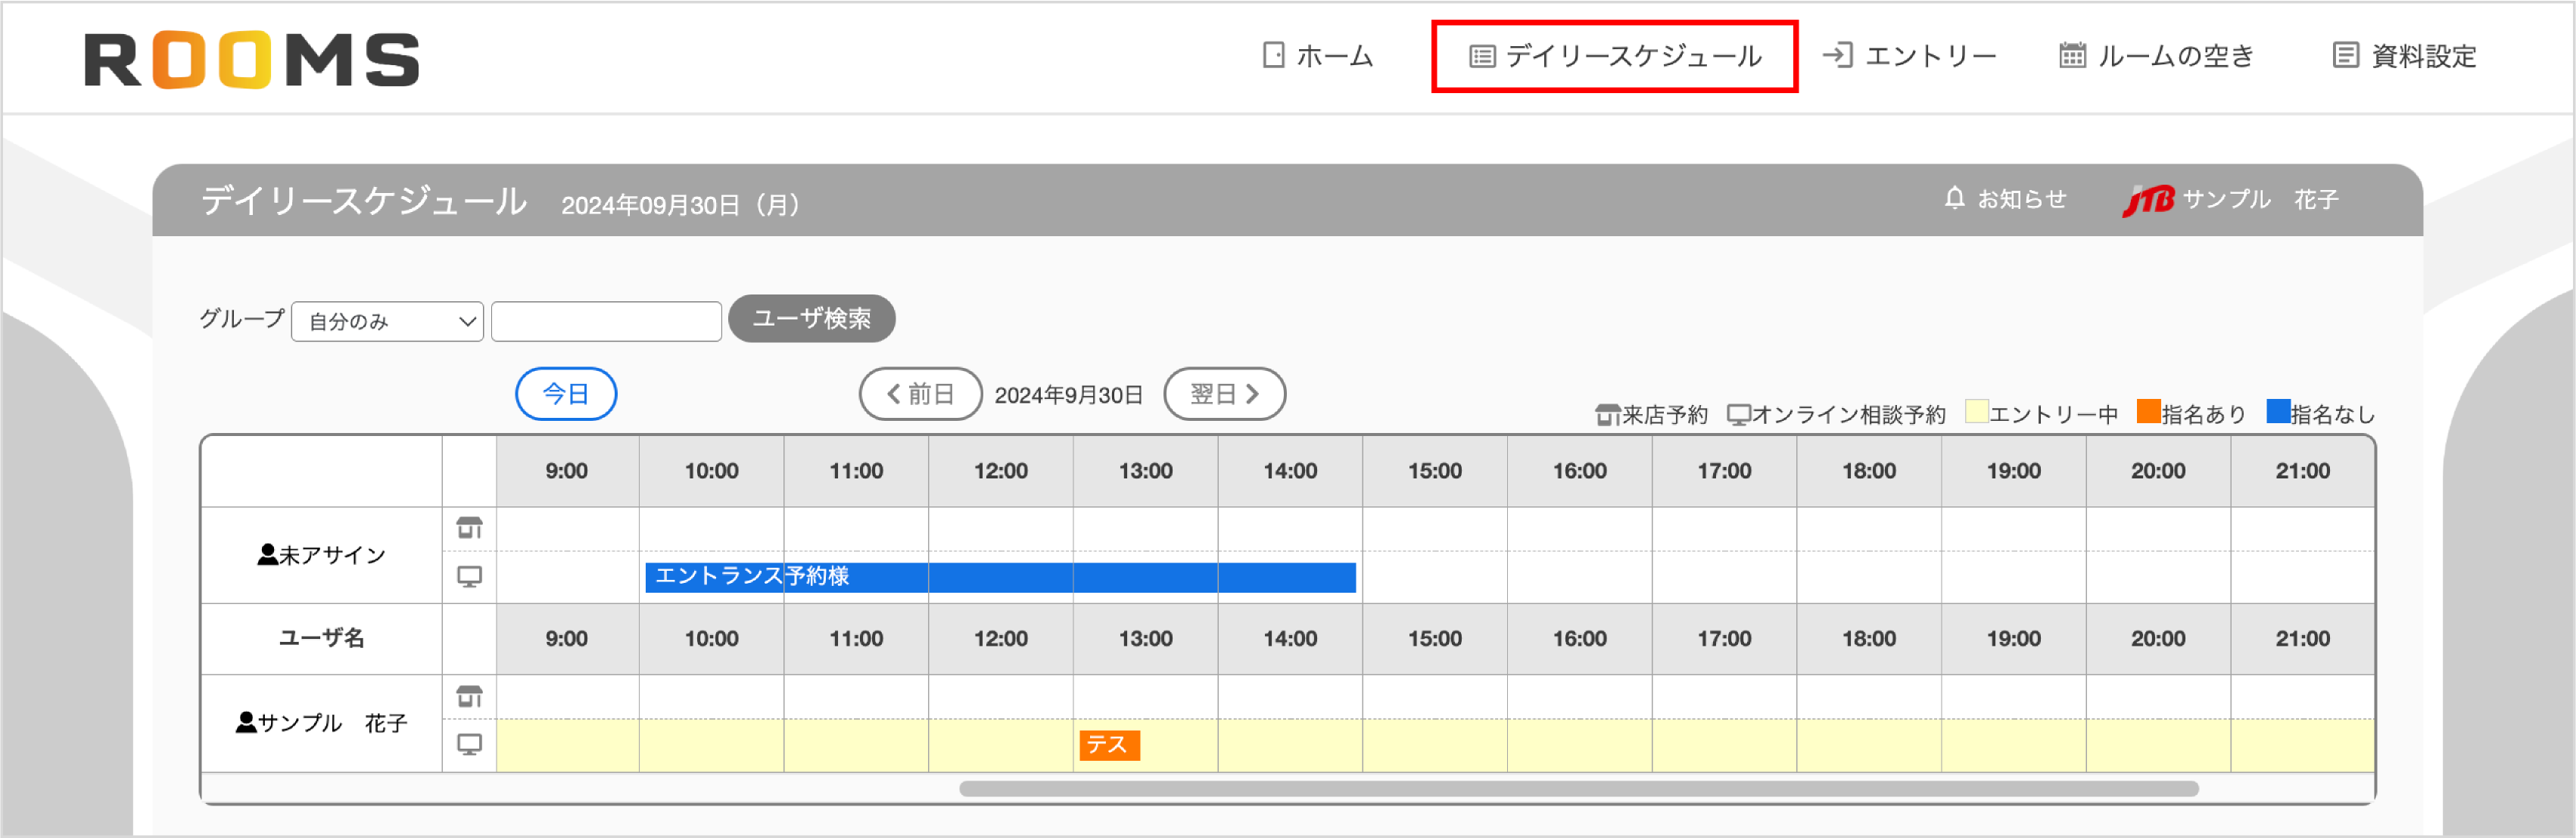This screenshot has height=838, width=2576.
Task: Click the JTB logo next to サンプル 花子
Action: 2148,198
